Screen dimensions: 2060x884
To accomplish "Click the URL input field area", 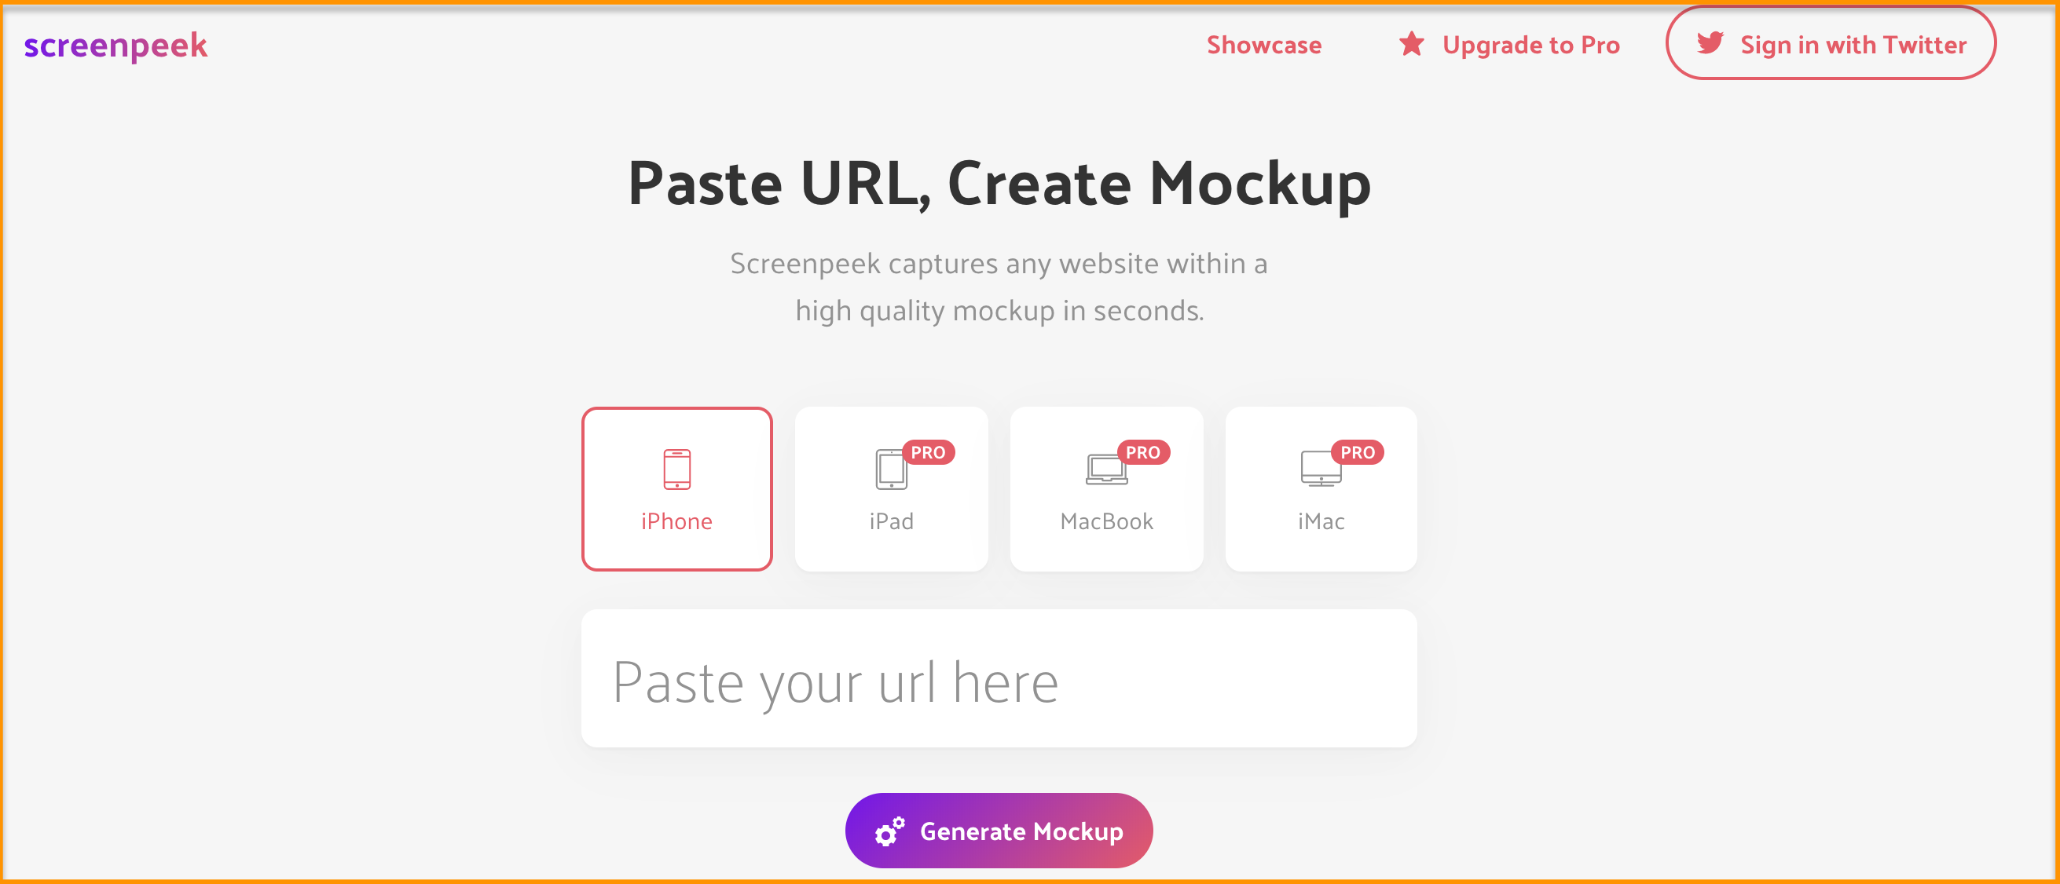I will pos(999,681).
